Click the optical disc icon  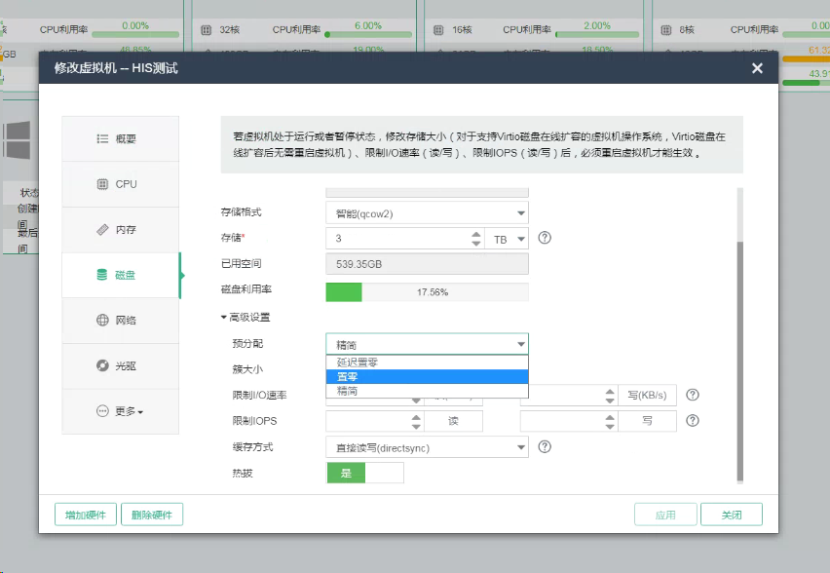(102, 366)
